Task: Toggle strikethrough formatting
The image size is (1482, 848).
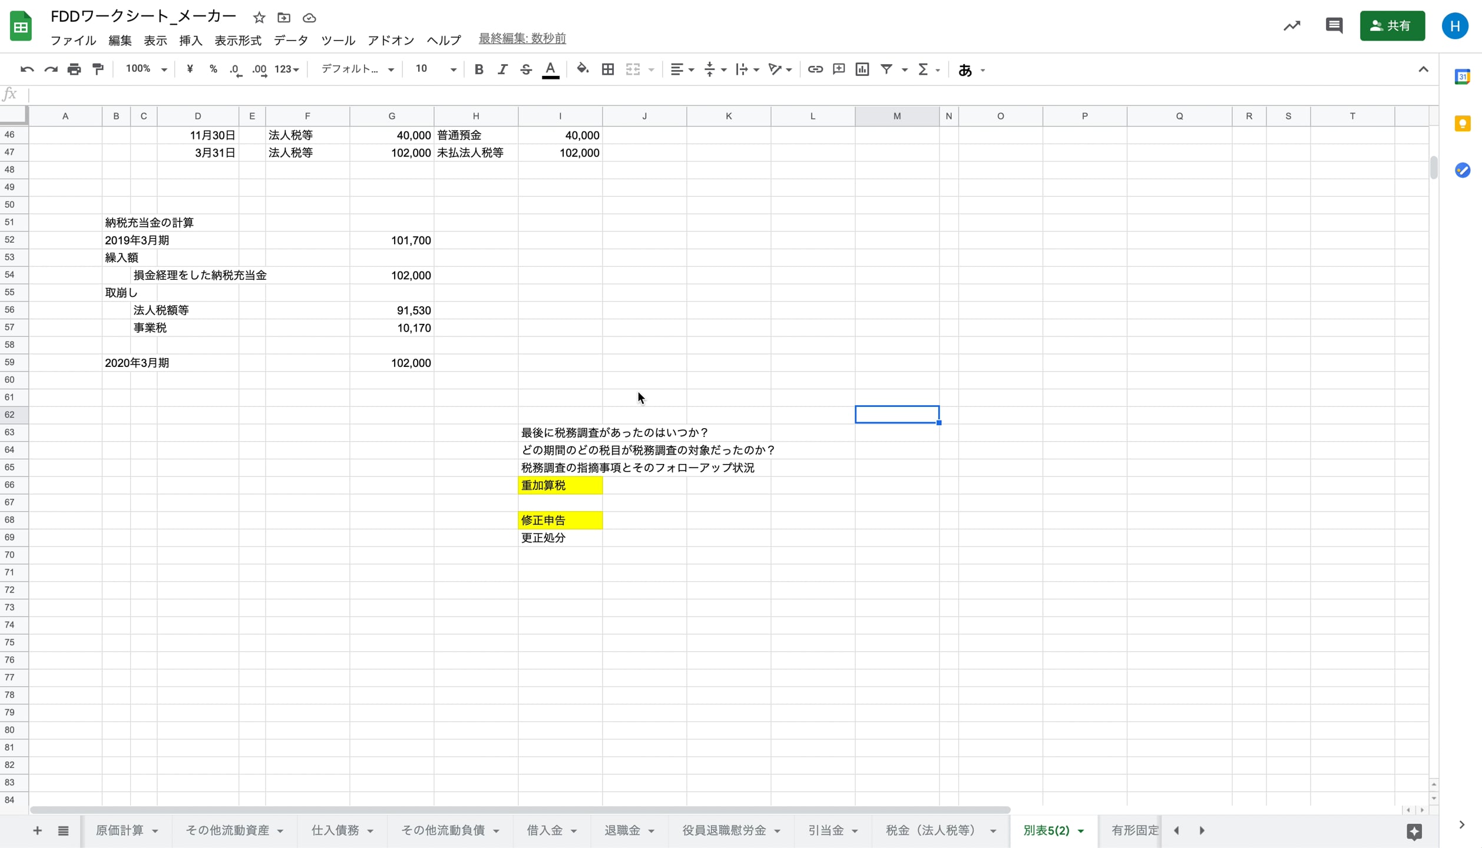Action: point(525,69)
